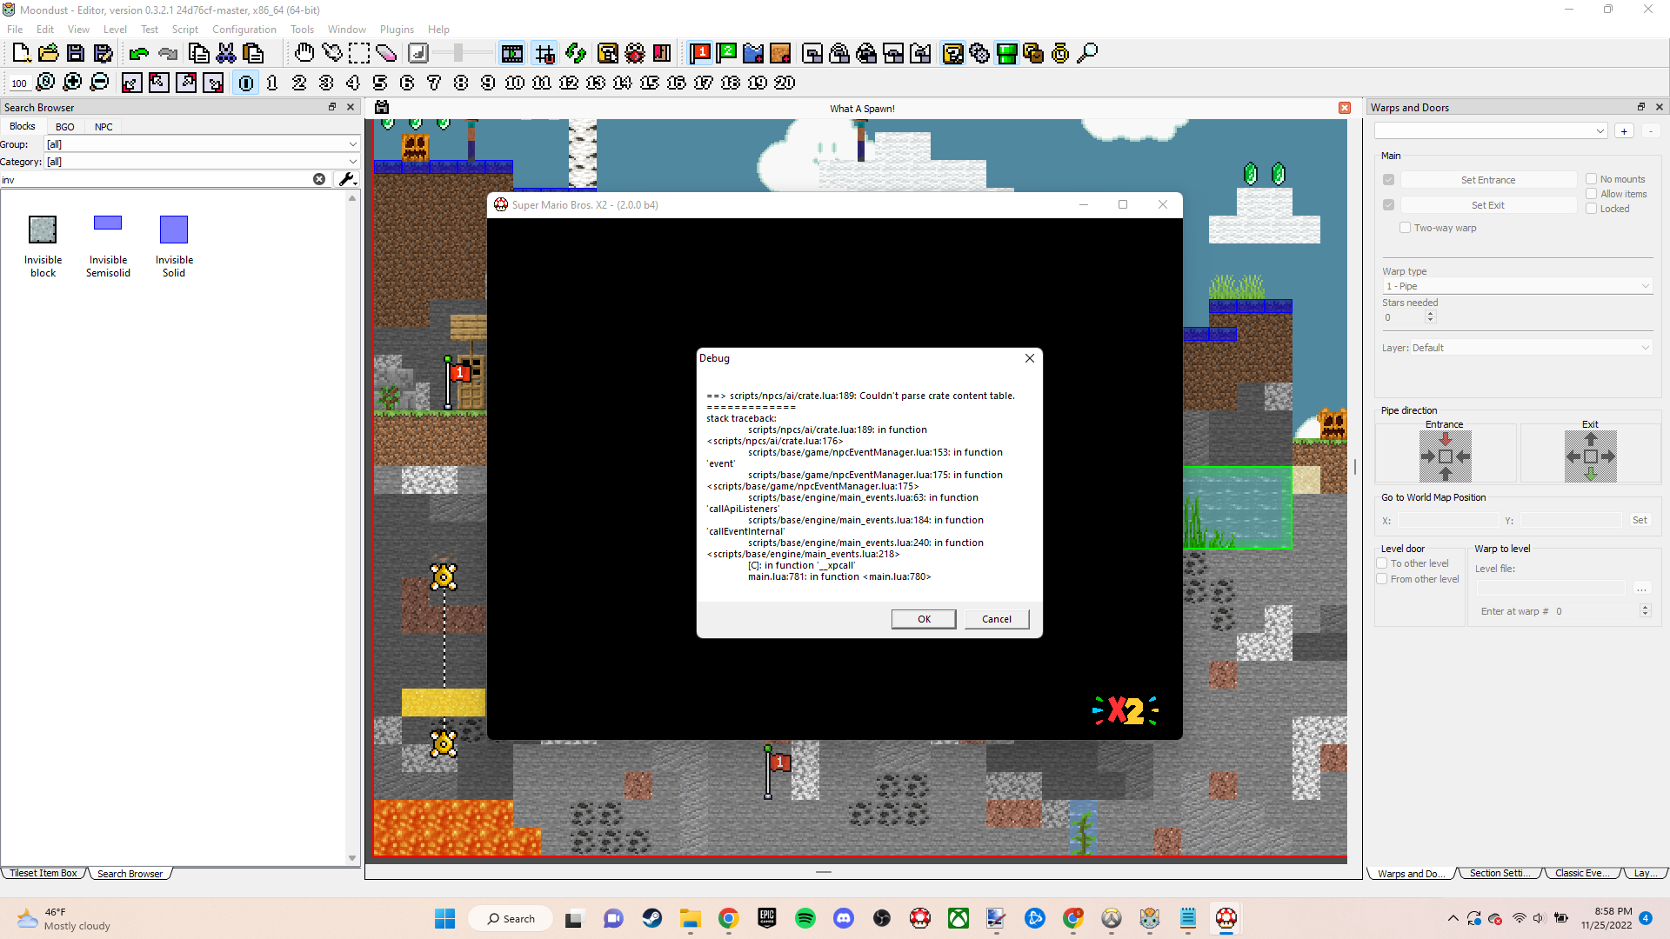This screenshot has height=939, width=1670.
Task: Select the eraser tool
Action: 385,54
